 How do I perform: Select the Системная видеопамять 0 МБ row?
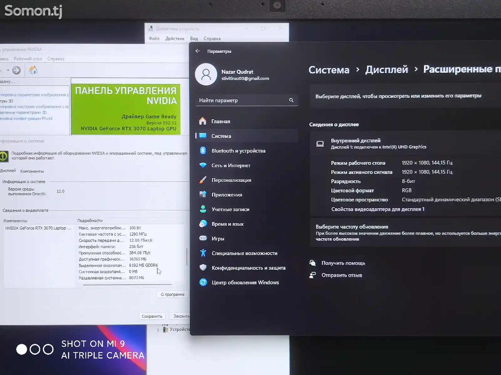(108, 272)
